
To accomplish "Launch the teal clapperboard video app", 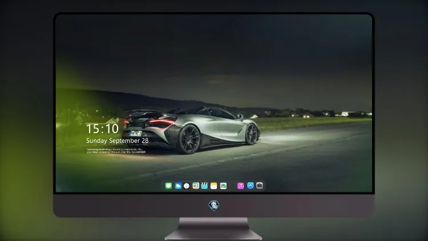I will click(x=204, y=186).
